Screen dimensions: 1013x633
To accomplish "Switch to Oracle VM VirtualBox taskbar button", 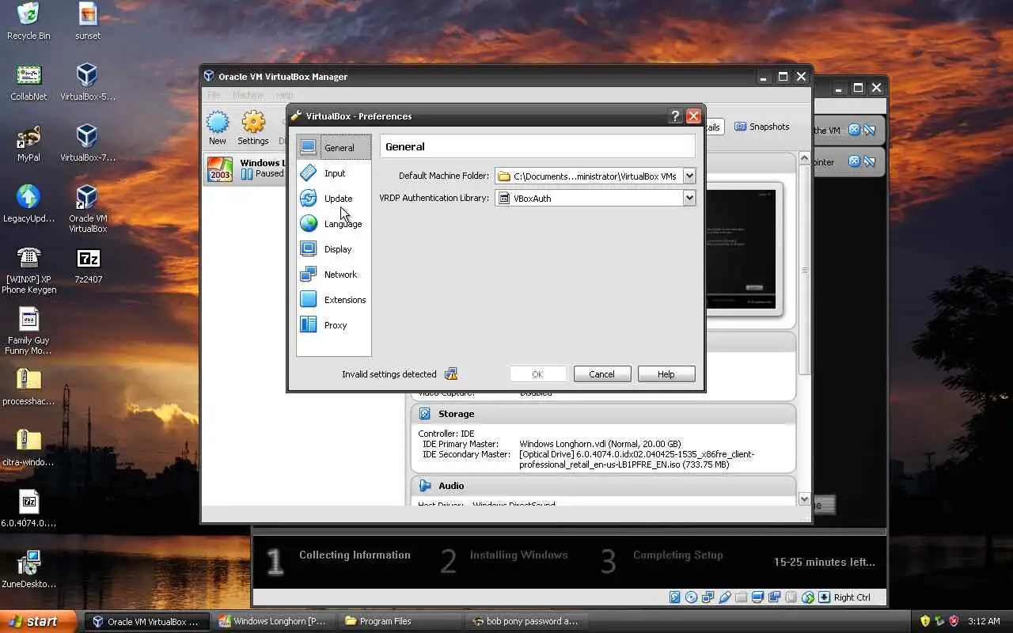I will coord(148,621).
